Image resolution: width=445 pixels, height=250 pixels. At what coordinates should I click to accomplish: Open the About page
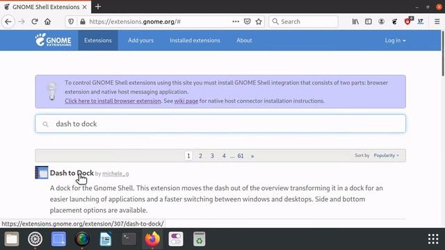coord(244,40)
